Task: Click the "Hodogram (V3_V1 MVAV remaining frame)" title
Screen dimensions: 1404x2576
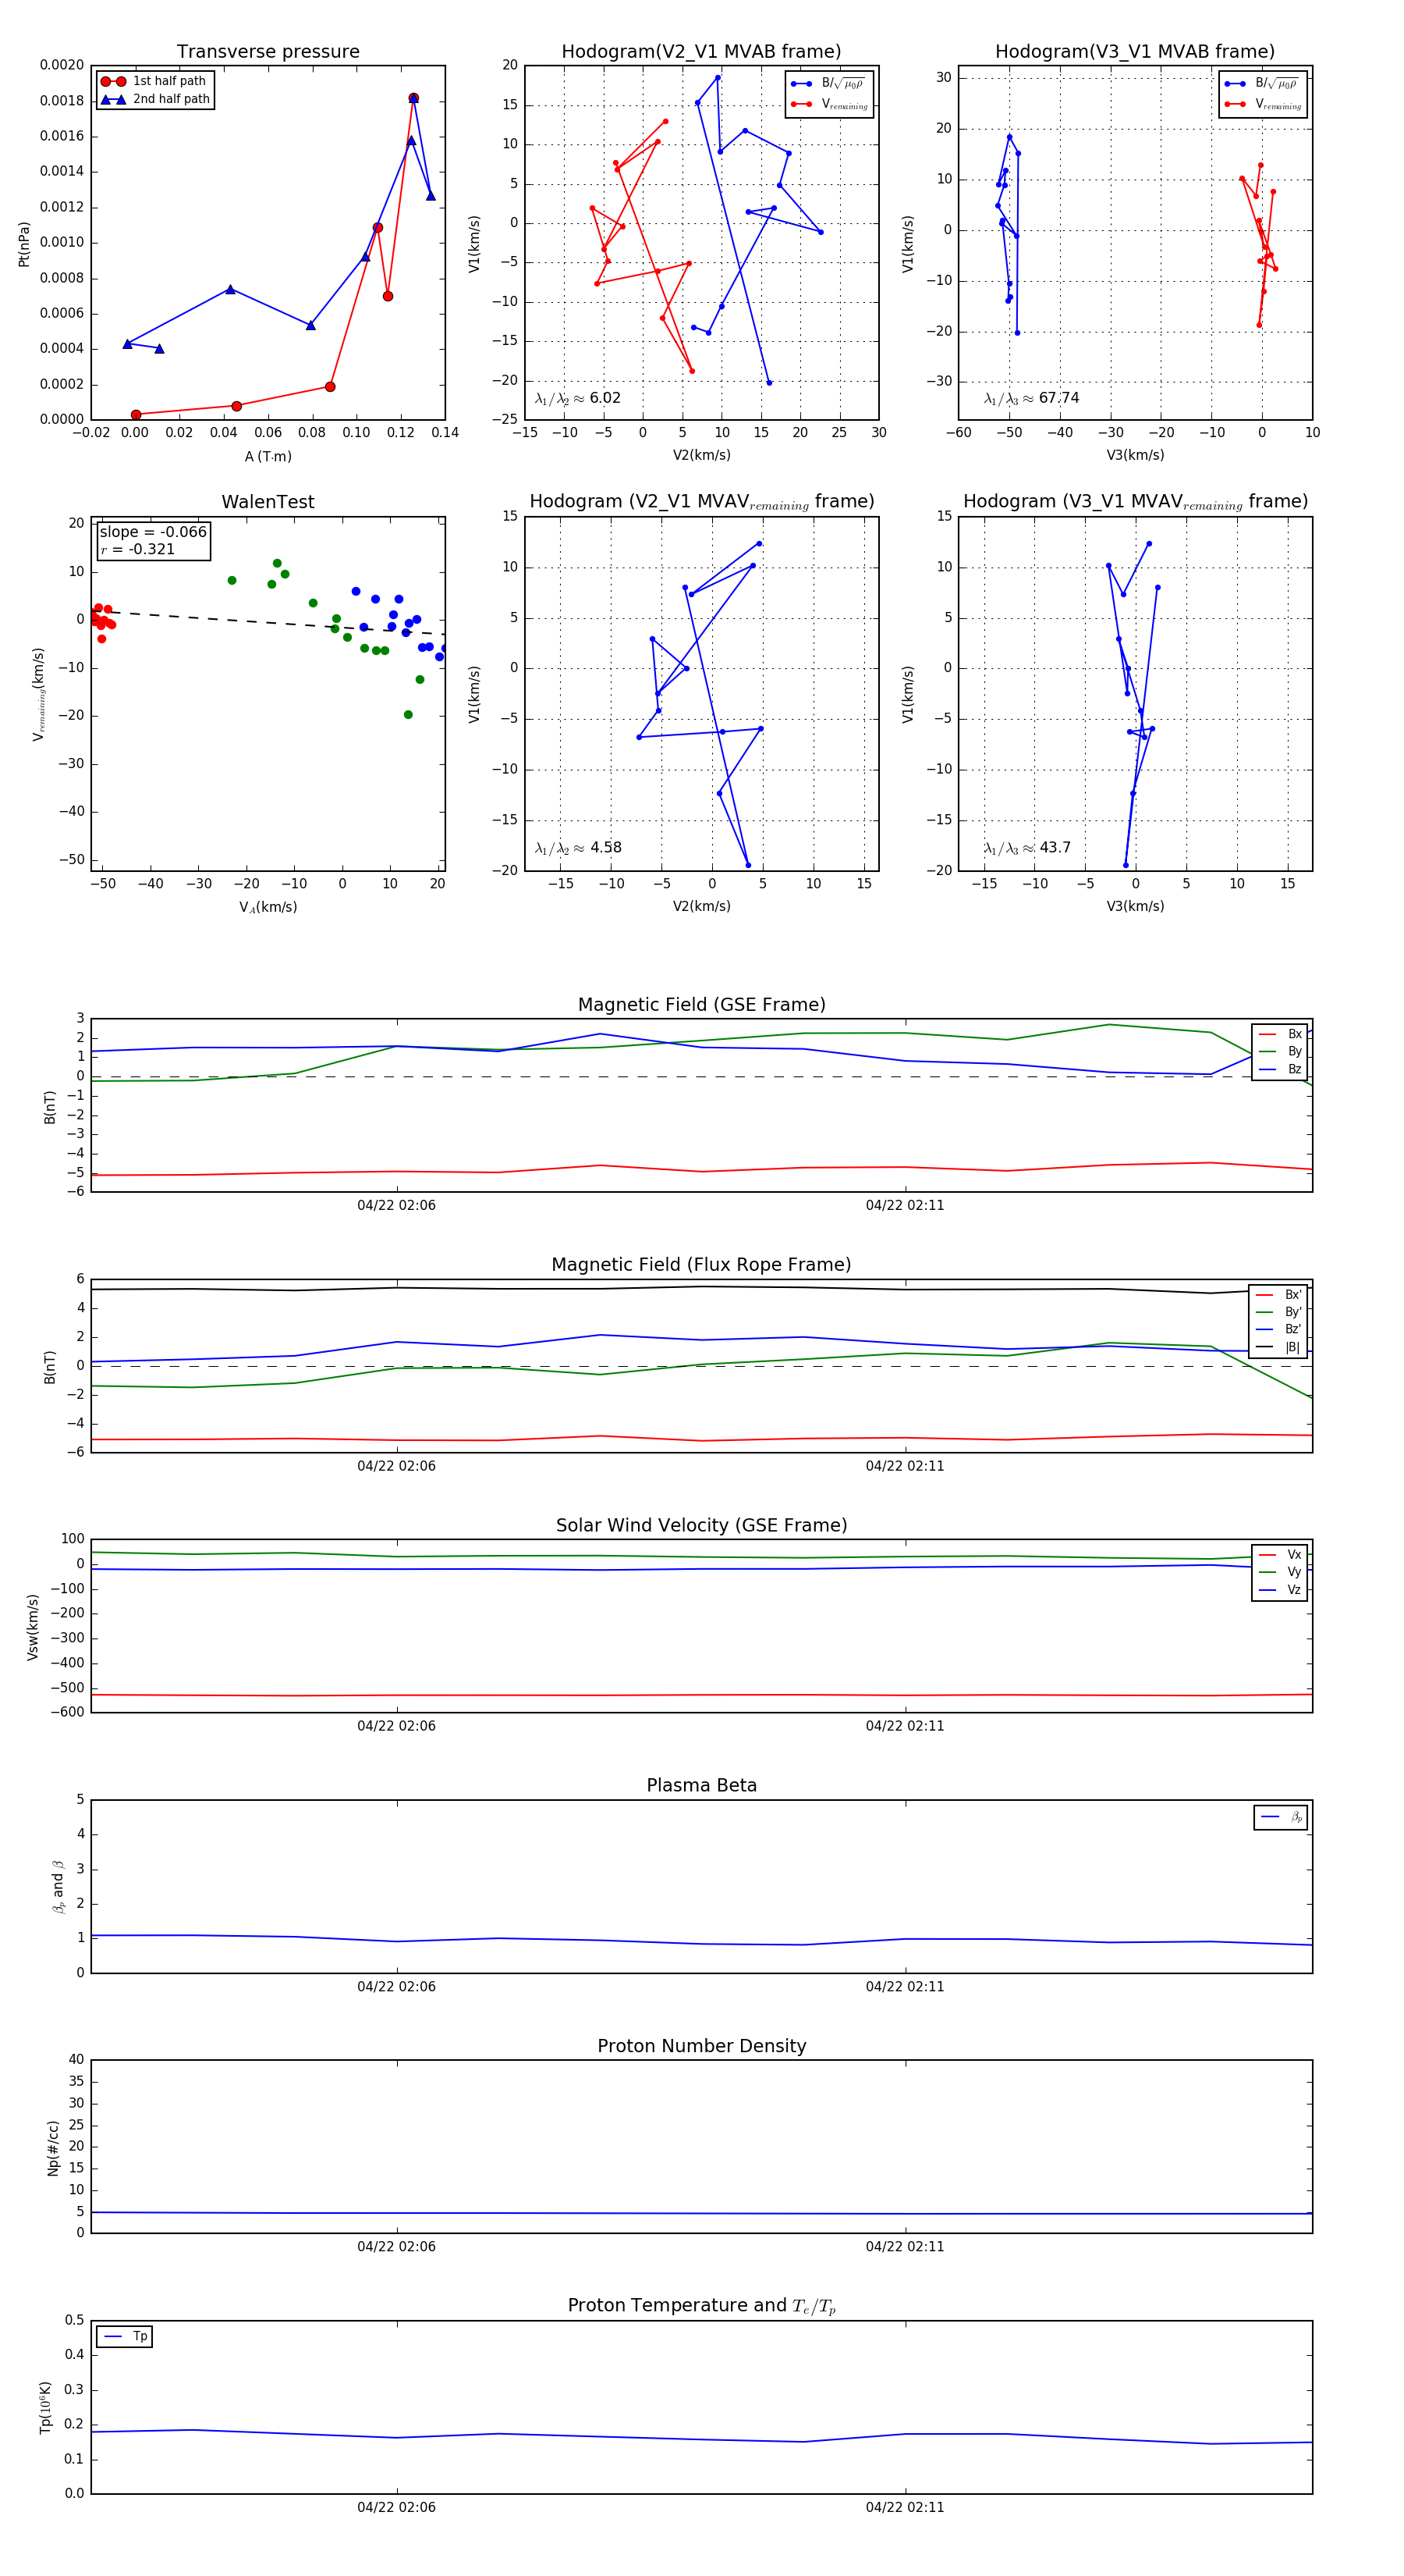Action: [1135, 502]
